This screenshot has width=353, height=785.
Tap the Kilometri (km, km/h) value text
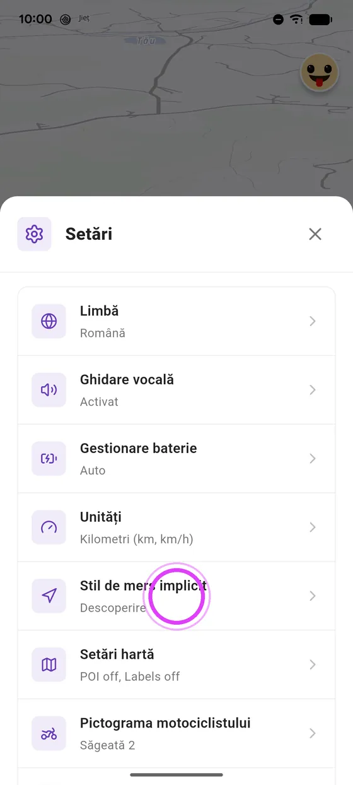137,539
